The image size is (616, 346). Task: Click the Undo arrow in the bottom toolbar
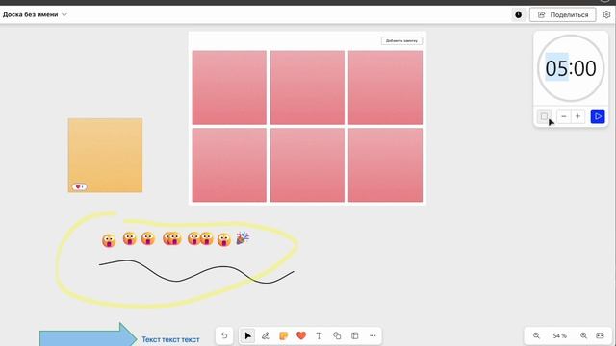click(x=224, y=335)
